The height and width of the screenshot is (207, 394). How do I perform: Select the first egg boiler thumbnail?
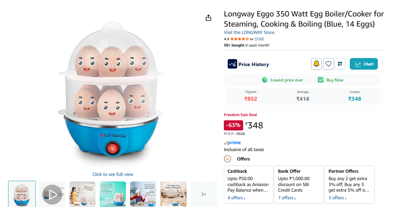22,194
